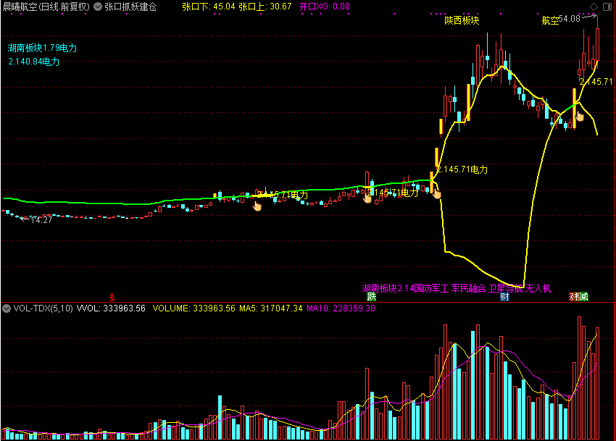
Task: Click the 张口下: 45.04 value
Action: click(209, 7)
